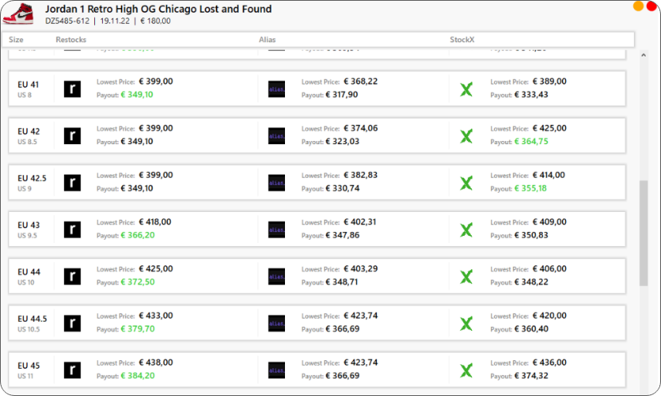Close the window with red button
Screen dimensions: 661x396
pyautogui.click(x=651, y=6)
